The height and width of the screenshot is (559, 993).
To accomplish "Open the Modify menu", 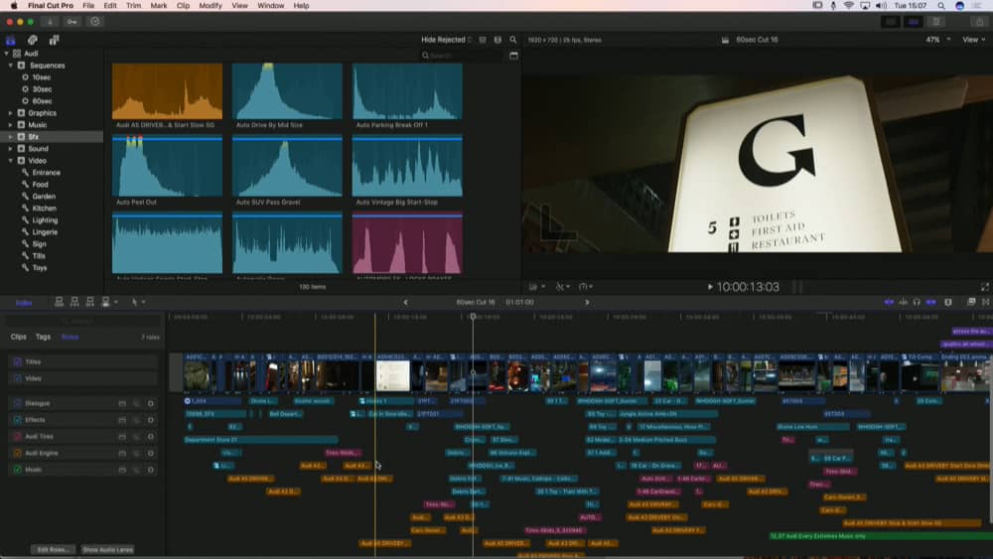I will pyautogui.click(x=211, y=6).
